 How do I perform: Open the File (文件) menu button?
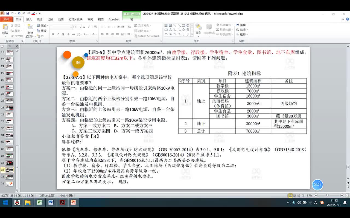click(6, 19)
